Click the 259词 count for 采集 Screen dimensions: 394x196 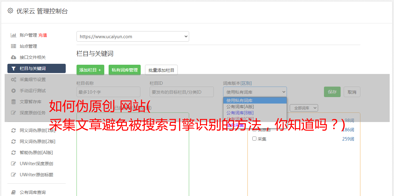coord(348,139)
